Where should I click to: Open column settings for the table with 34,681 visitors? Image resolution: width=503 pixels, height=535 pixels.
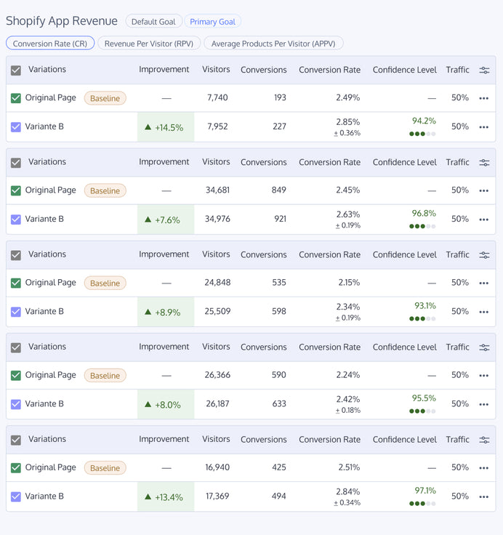[x=484, y=163]
